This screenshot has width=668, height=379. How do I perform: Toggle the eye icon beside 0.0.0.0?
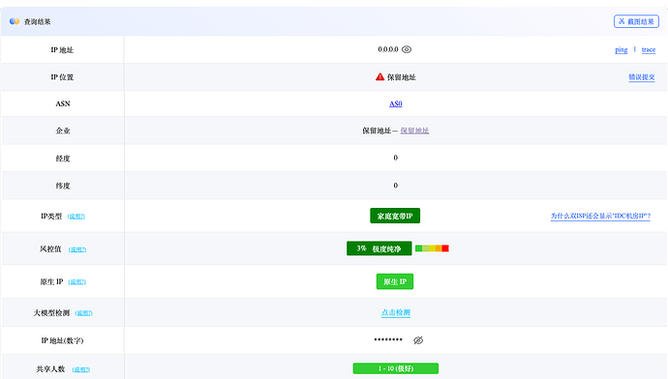tap(407, 49)
